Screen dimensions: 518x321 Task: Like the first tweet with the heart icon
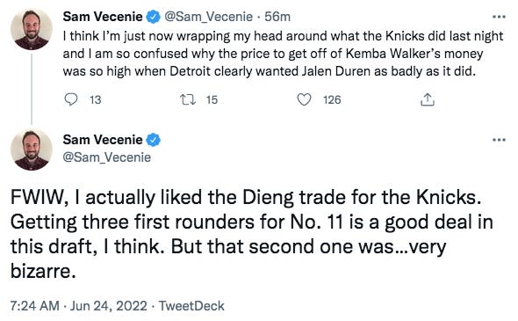tap(304, 99)
